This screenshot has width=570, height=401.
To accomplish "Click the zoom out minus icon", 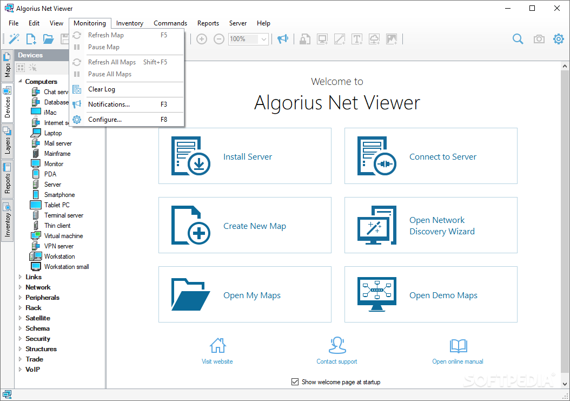I will [219, 39].
